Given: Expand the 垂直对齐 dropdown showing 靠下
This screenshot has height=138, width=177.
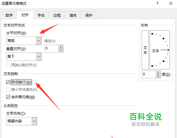Looking at the screenshot, I should click(x=24, y=56).
